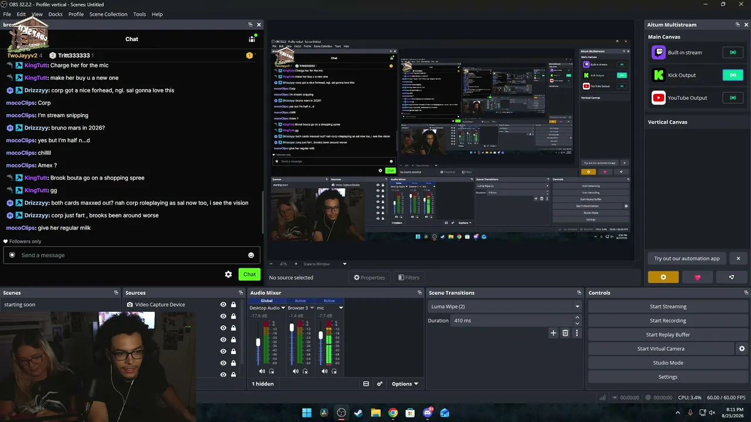Open Settings from Controls dock
This screenshot has width=751, height=422.
coord(668,377)
